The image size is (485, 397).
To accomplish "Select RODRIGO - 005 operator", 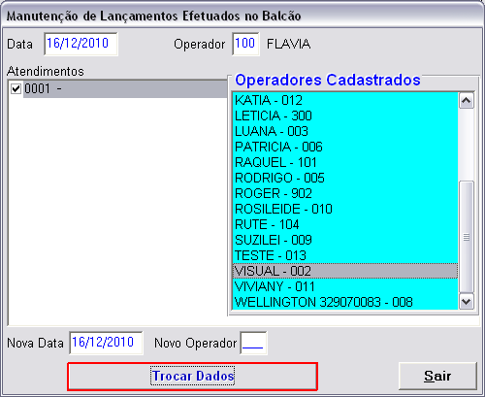I will pos(345,178).
